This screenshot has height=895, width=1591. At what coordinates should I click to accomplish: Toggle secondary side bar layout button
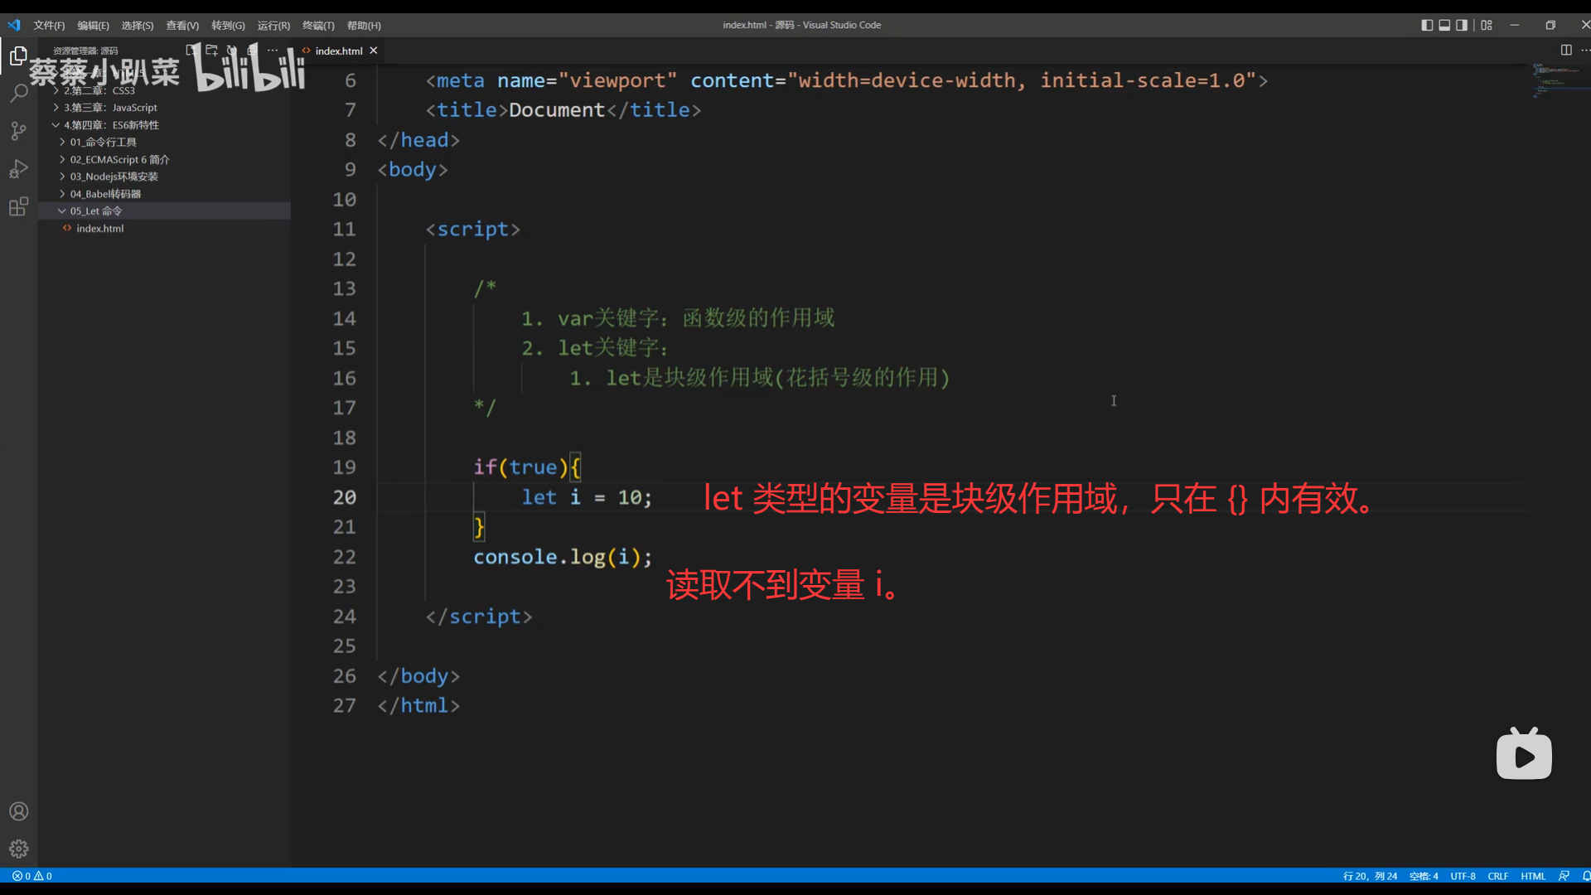click(1462, 25)
